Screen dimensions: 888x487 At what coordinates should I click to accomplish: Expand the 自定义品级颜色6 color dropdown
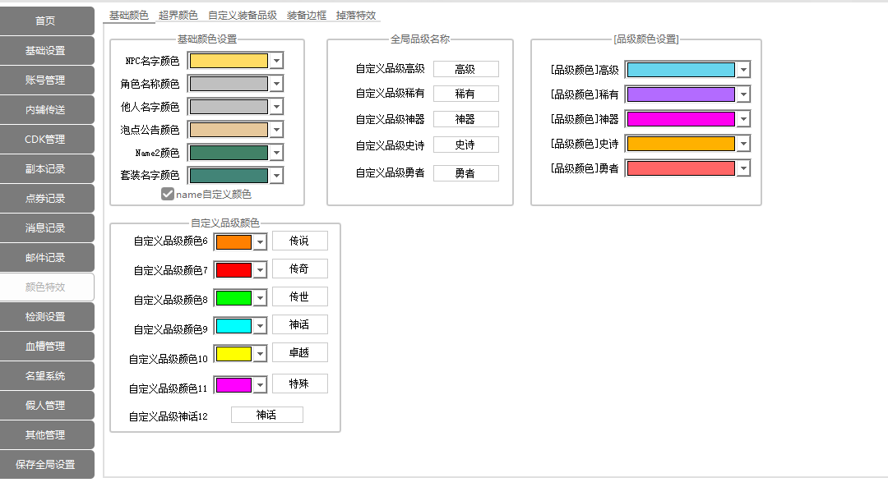tap(260, 241)
